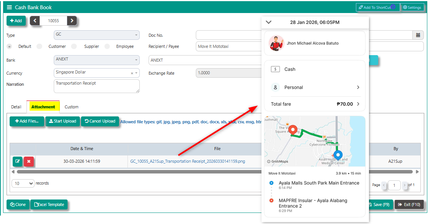The image size is (430, 224).
Task: Click the 30-03-2026 14:11:59 cell
Action: [82, 161]
